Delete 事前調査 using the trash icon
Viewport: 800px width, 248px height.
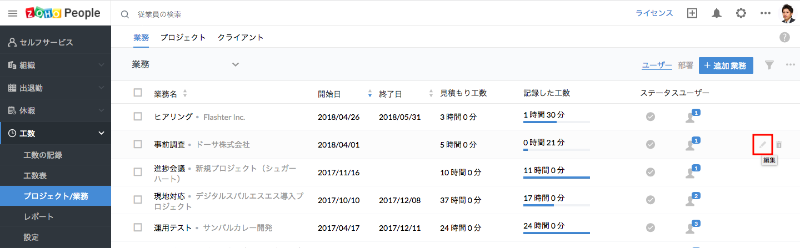pos(779,145)
